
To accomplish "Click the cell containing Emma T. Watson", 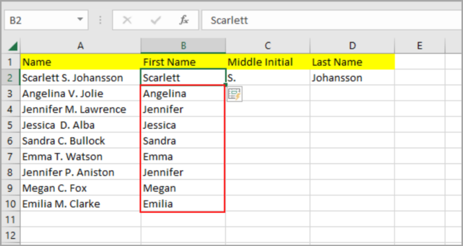I will click(80, 156).
